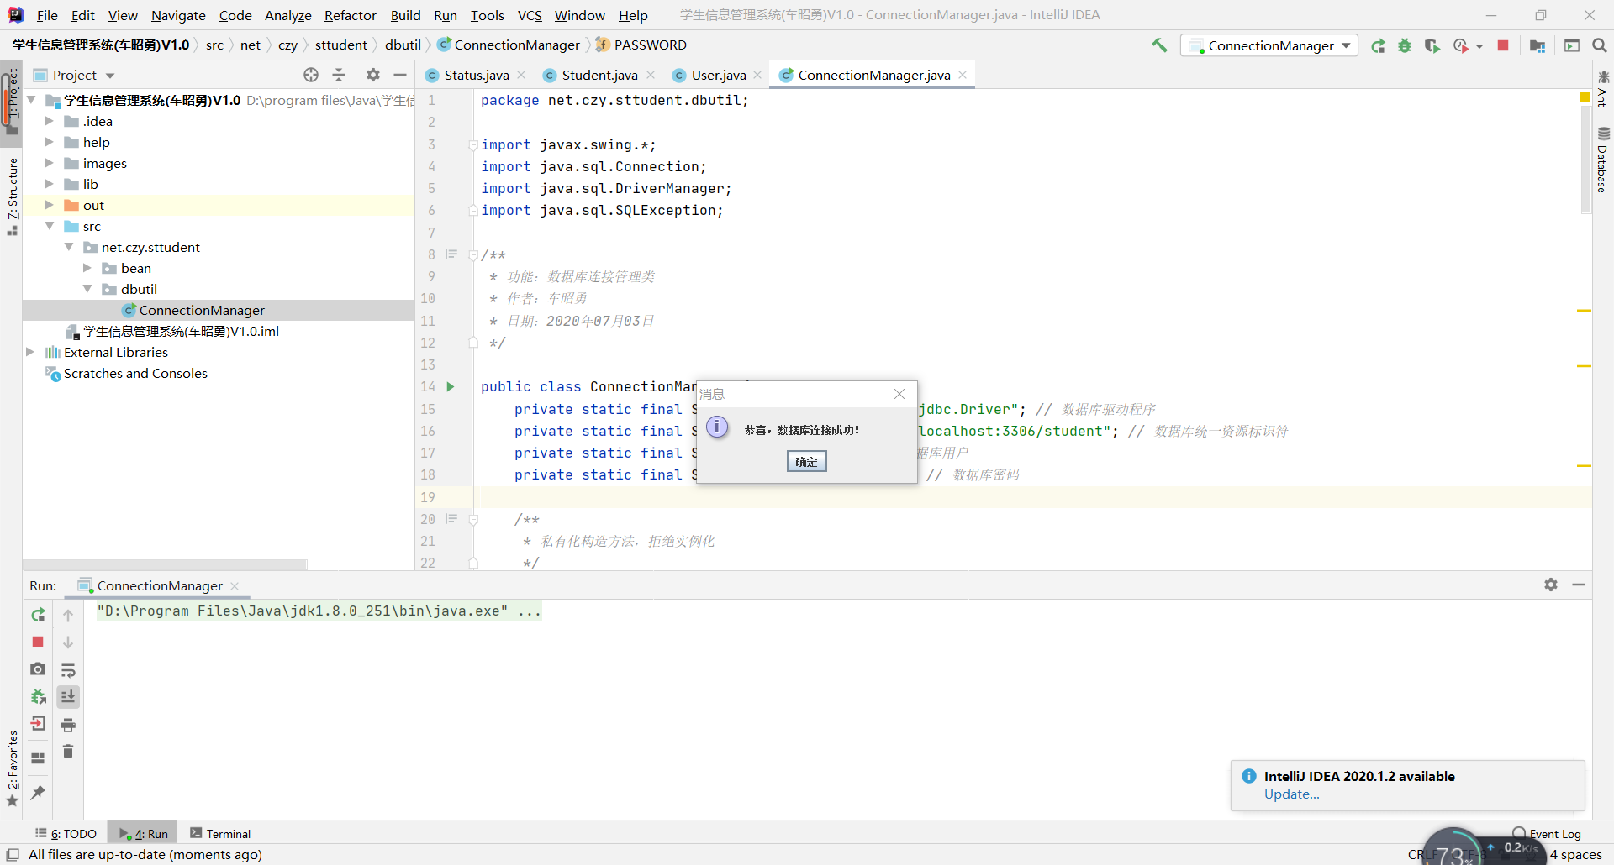This screenshot has width=1614, height=865.
Task: Open the Event Log
Action: coord(1547,833)
